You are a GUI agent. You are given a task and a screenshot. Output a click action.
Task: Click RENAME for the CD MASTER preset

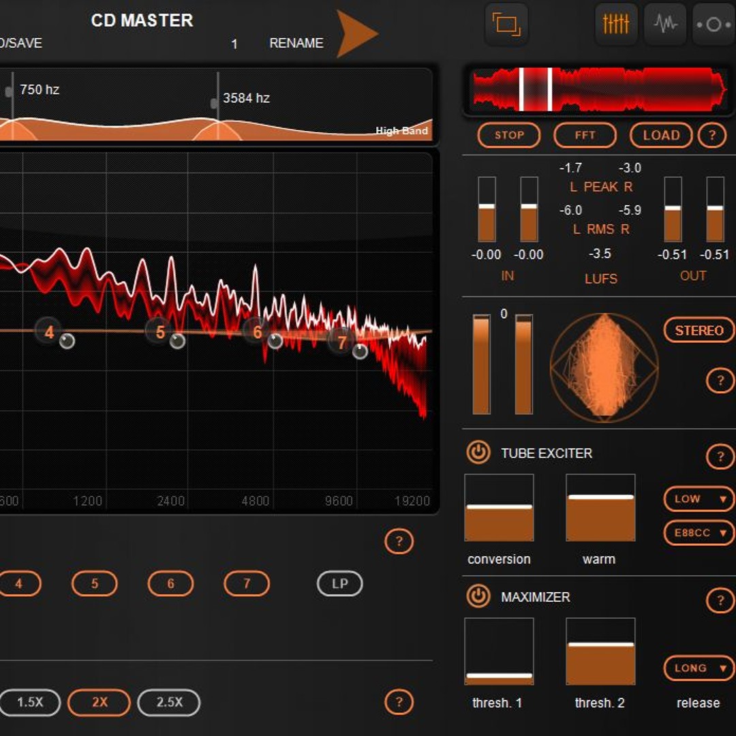tap(295, 43)
